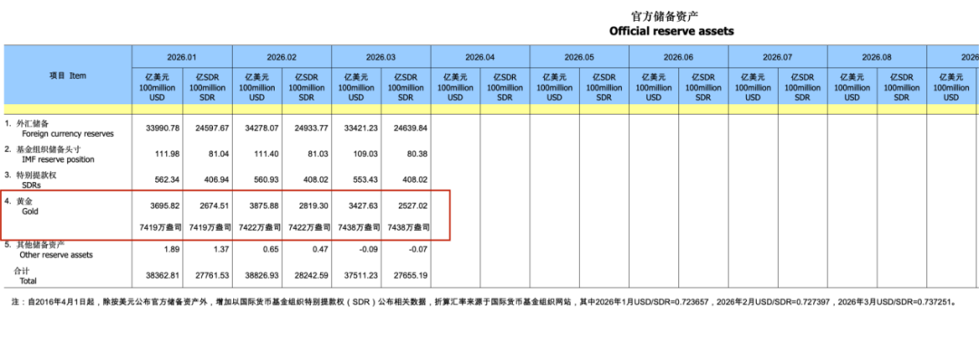Click the 100million SDR subheader under 2026.06
This screenshot has width=979, height=343.
pyautogui.click(x=703, y=87)
